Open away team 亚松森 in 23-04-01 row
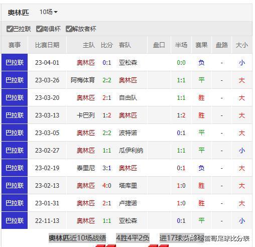255x247 pixels. [x=128, y=63]
